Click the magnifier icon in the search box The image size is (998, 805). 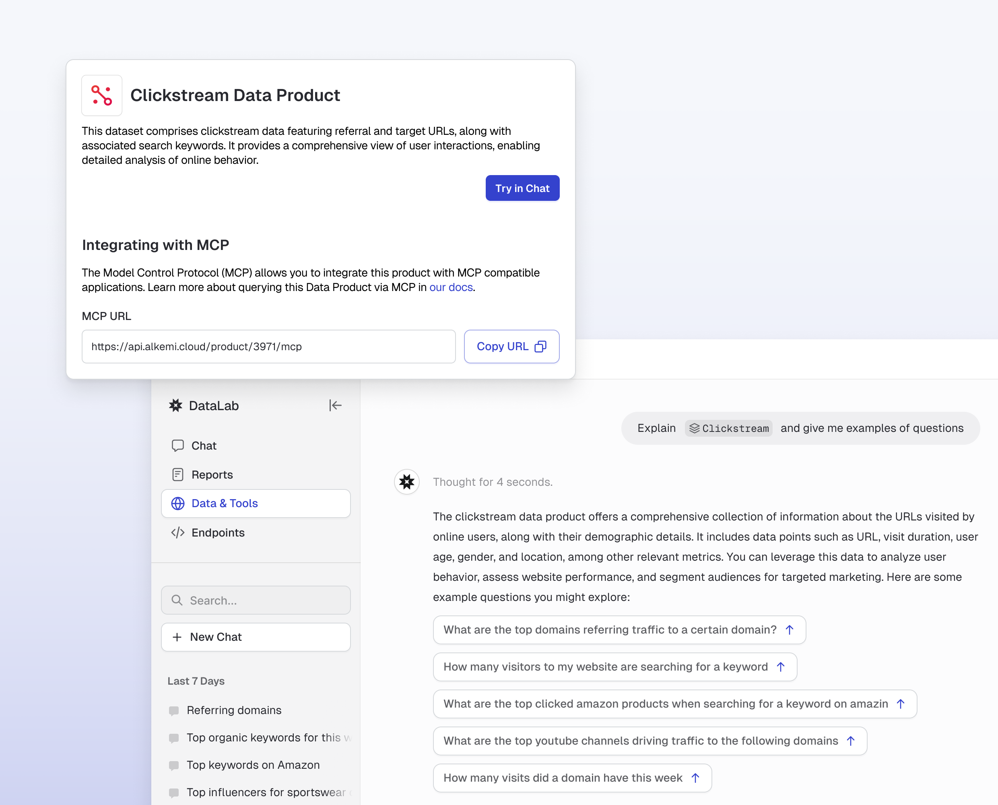tap(177, 600)
